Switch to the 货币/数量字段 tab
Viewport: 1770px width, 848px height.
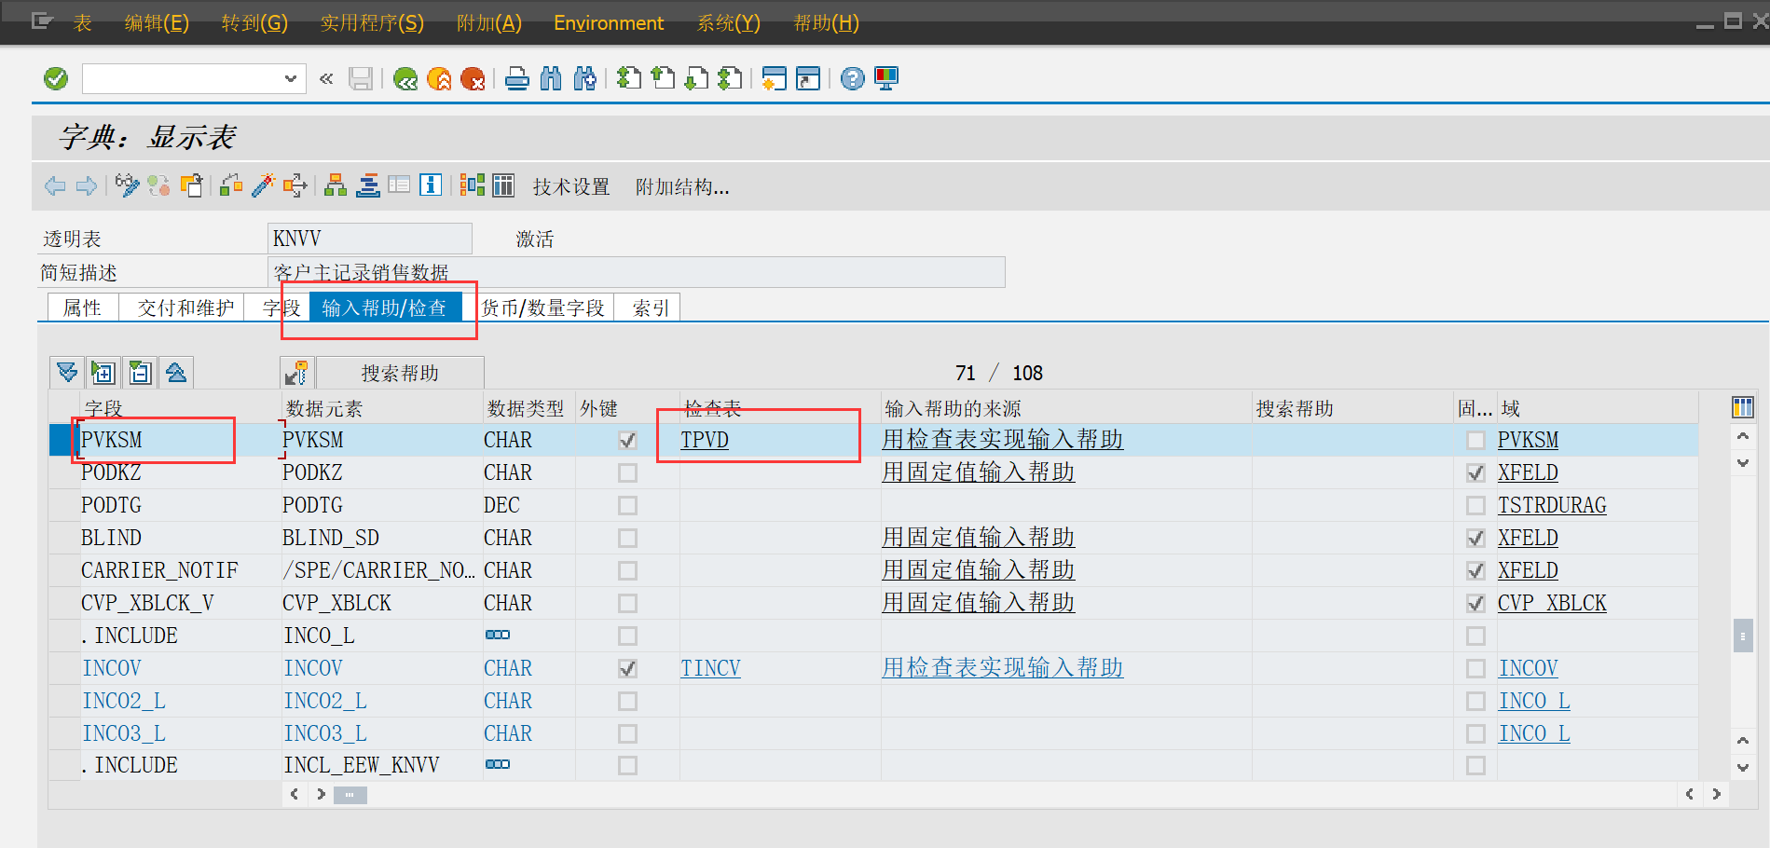coord(543,308)
